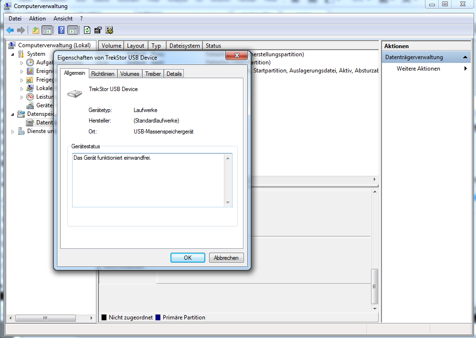Collapse the Datenspeicher tree node

click(12, 114)
